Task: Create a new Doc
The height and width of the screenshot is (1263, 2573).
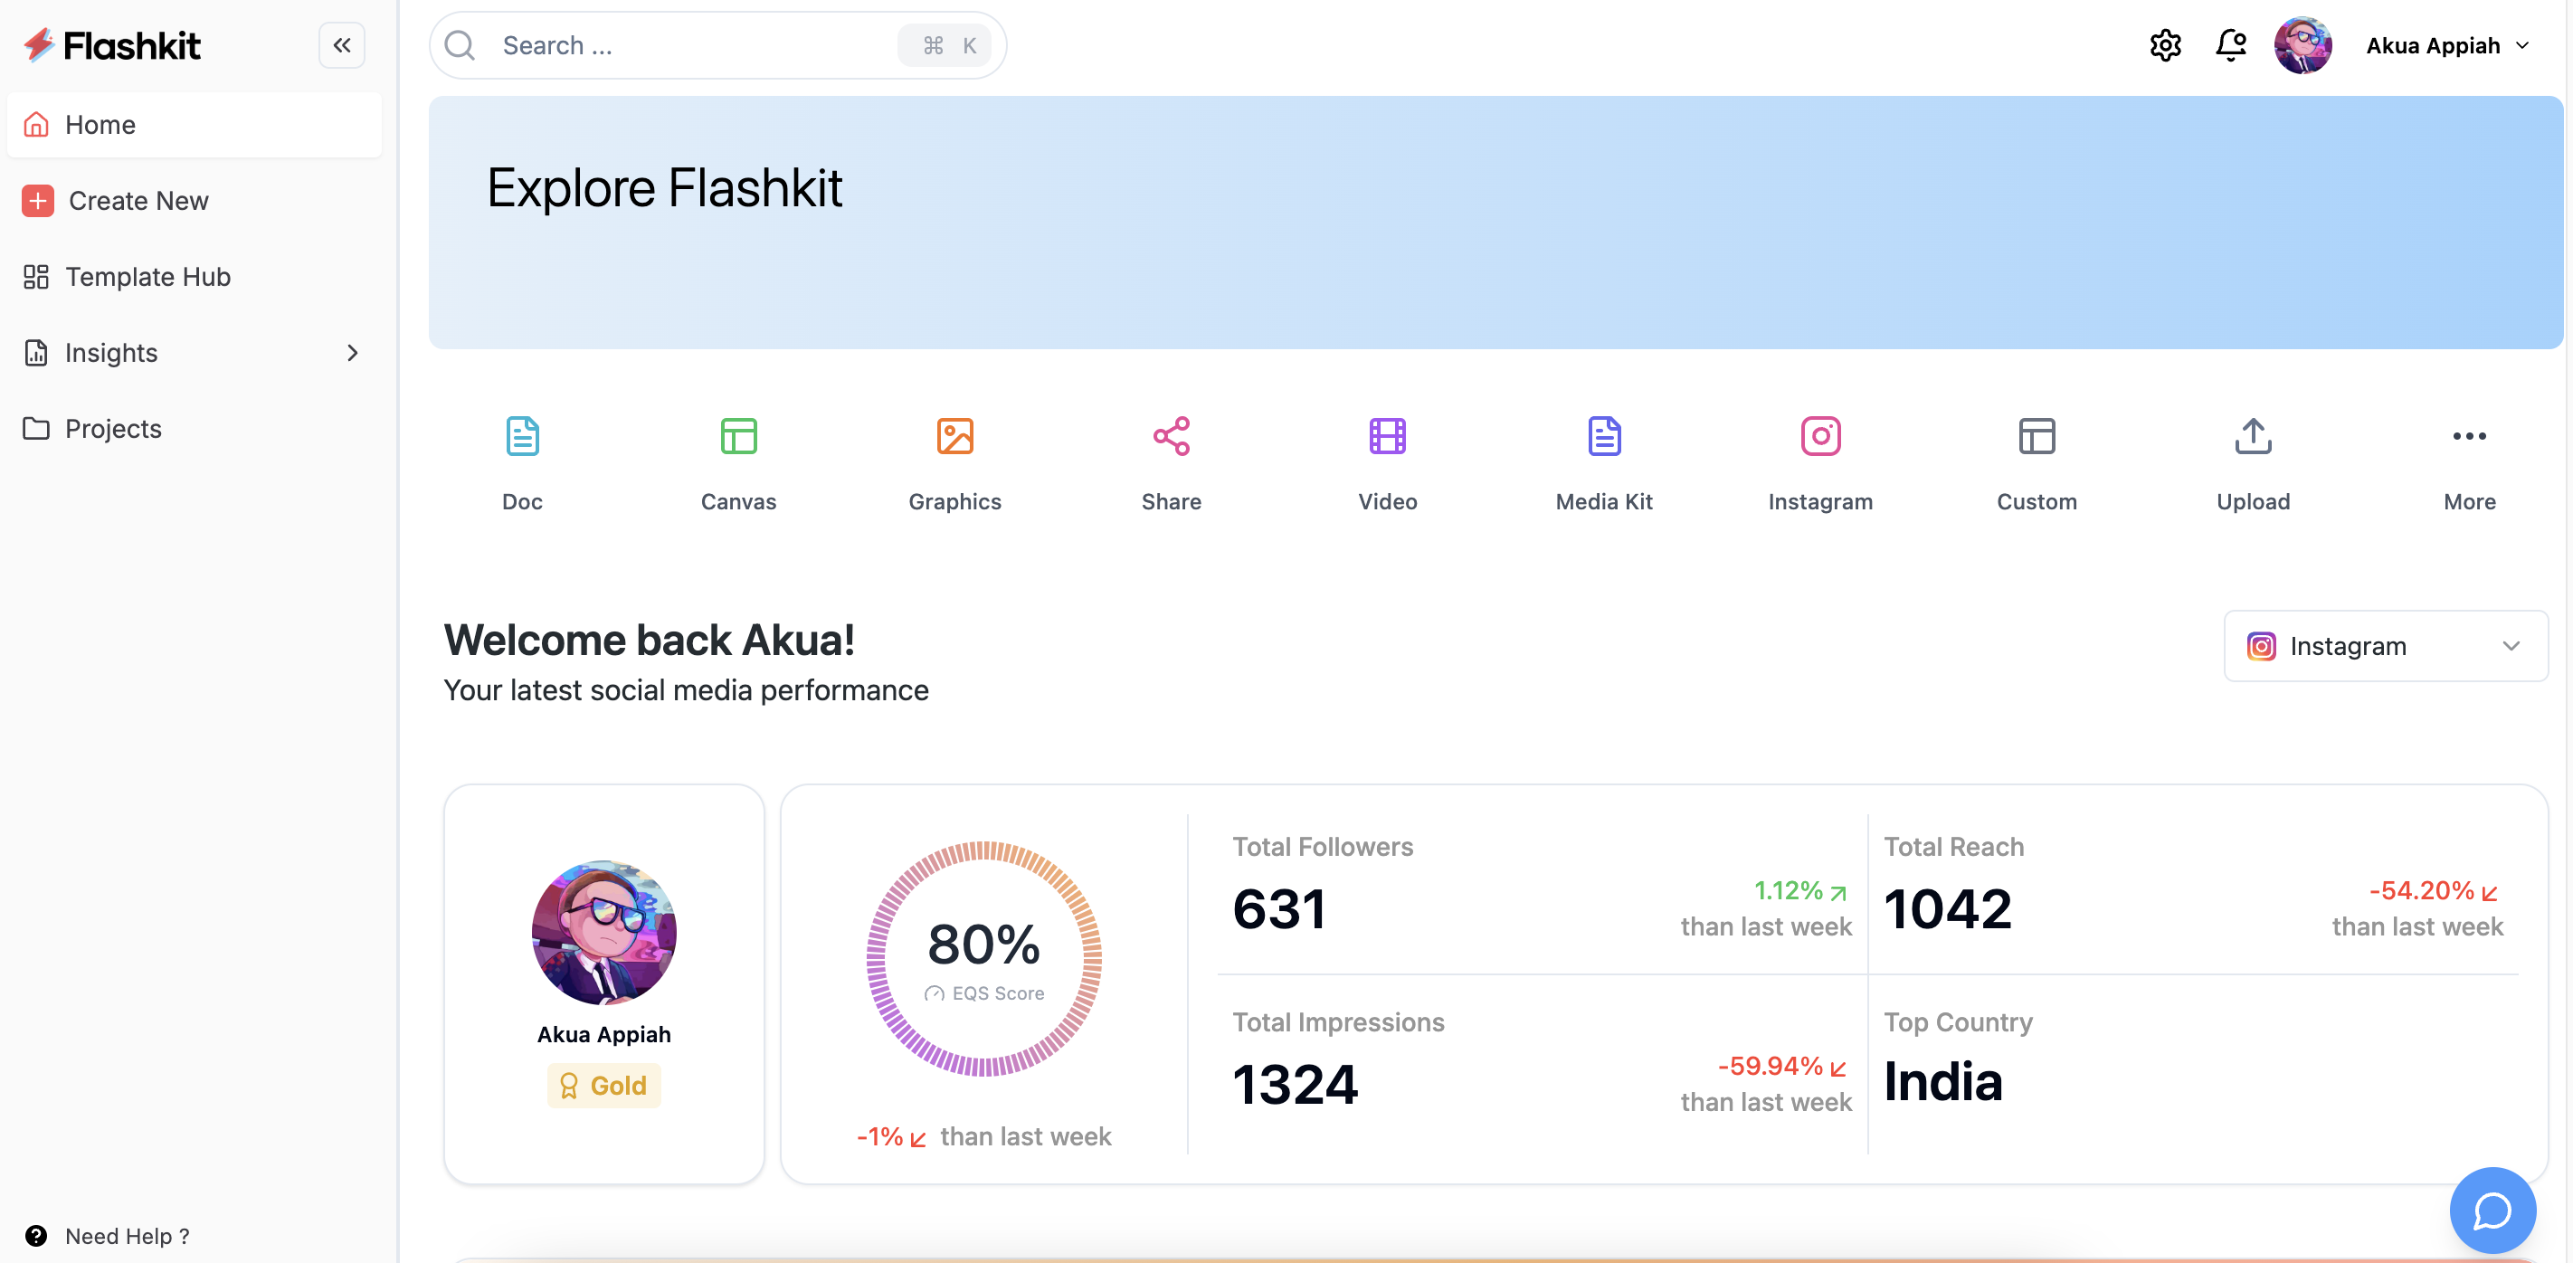Action: coord(522,465)
